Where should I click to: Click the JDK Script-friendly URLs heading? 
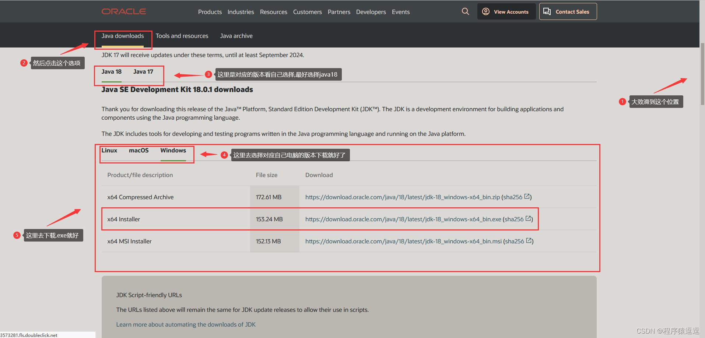coord(149,295)
